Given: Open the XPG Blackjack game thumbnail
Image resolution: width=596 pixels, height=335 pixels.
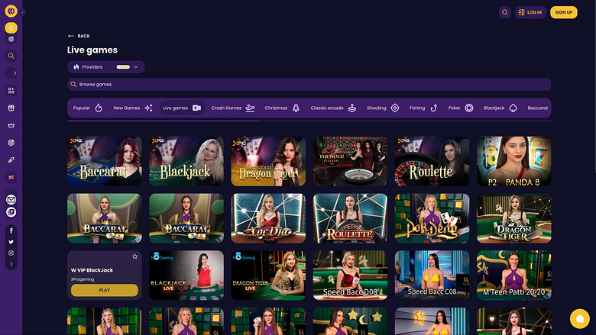Looking at the screenshot, I should pyautogui.click(x=186, y=161).
